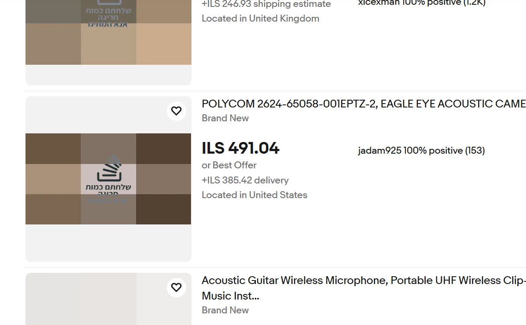Click the Hebrew text in the POLYCOM thumbnail
This screenshot has width=526, height=325.
point(108,188)
